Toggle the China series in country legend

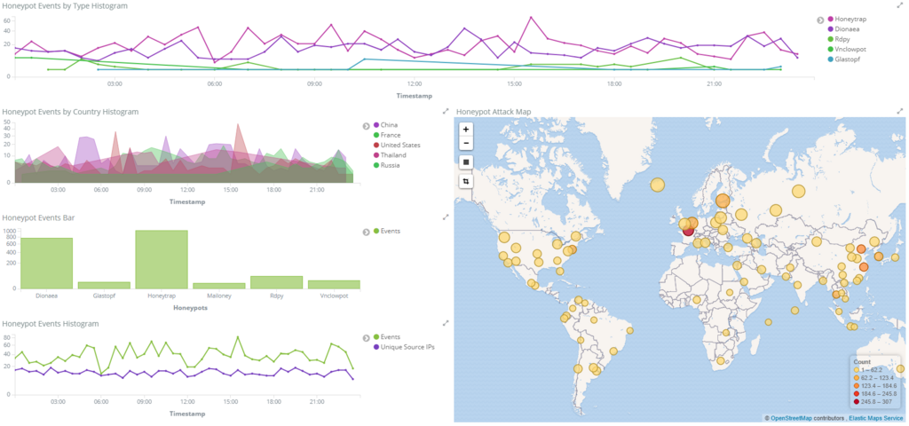click(x=385, y=124)
